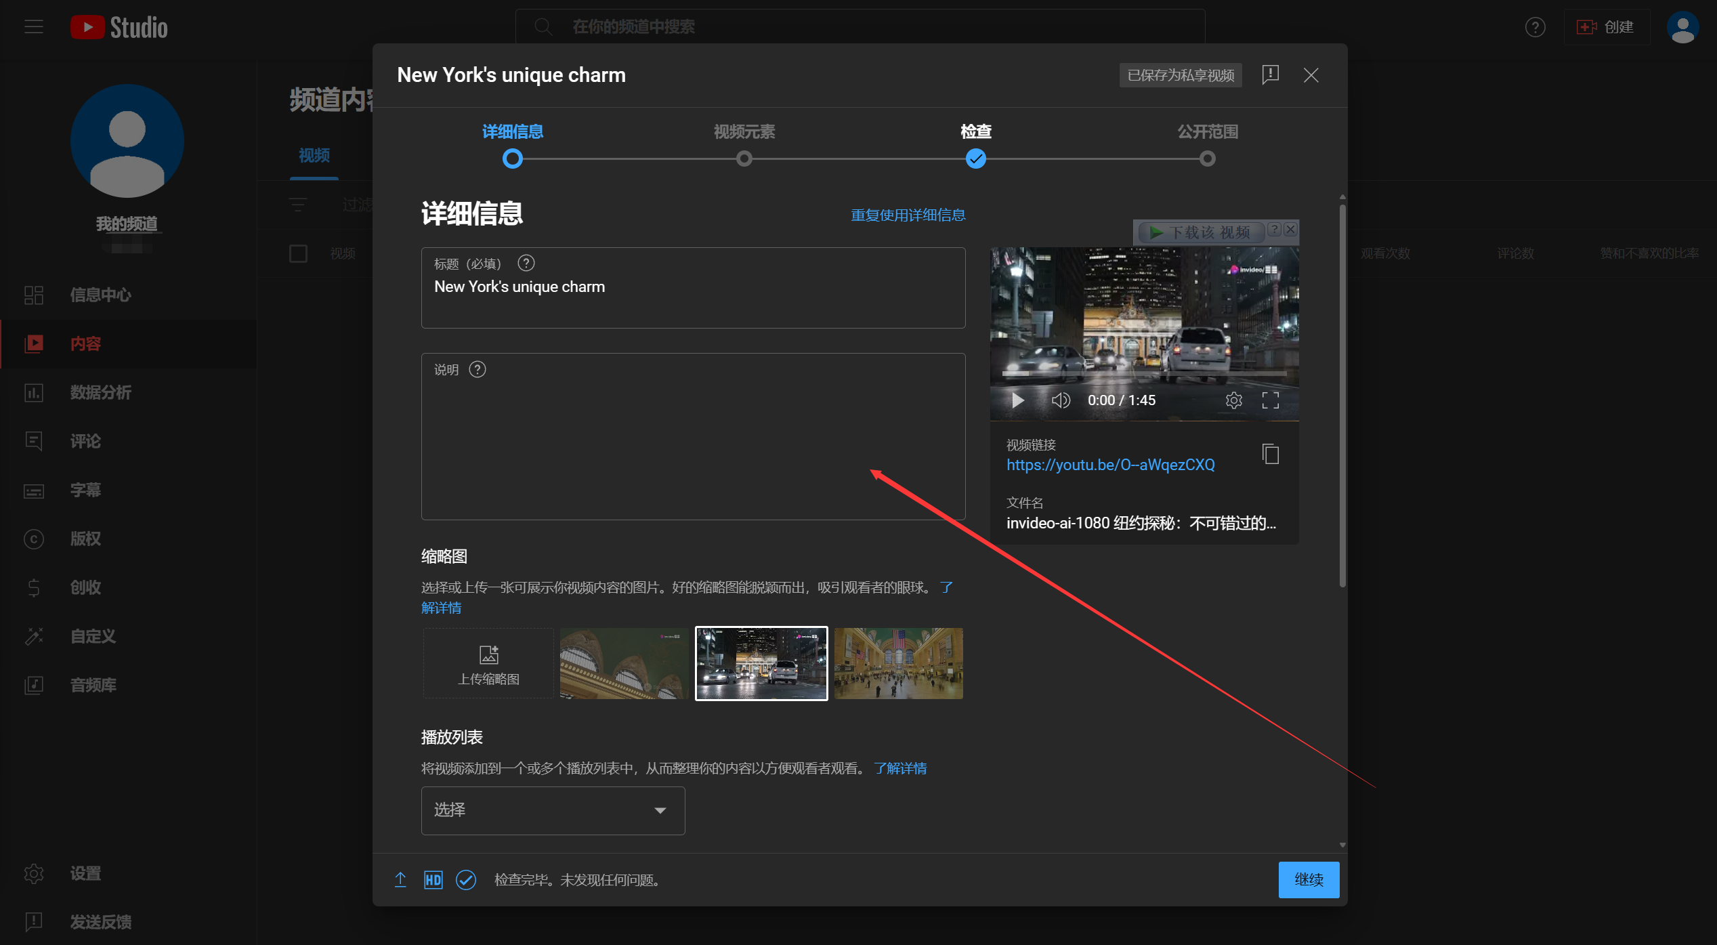Viewport: 1717px width, 945px height.
Task: Switch to the Videos tab behind dialog
Action: point(314,156)
